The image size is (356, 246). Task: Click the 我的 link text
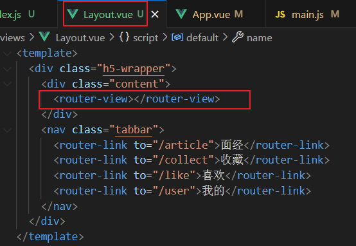pos(213,191)
